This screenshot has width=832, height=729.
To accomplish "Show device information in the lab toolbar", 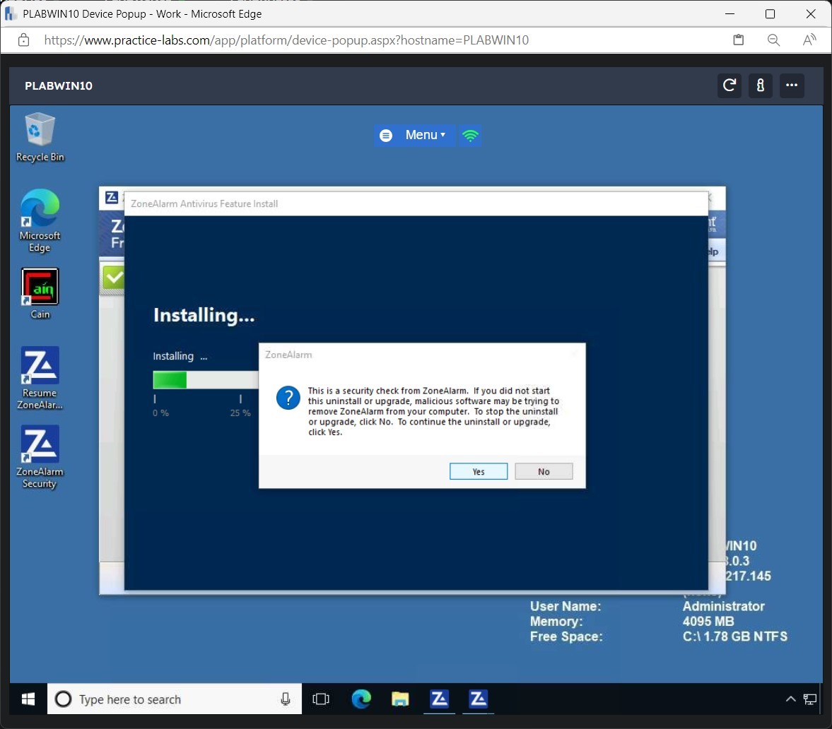I will click(x=761, y=85).
